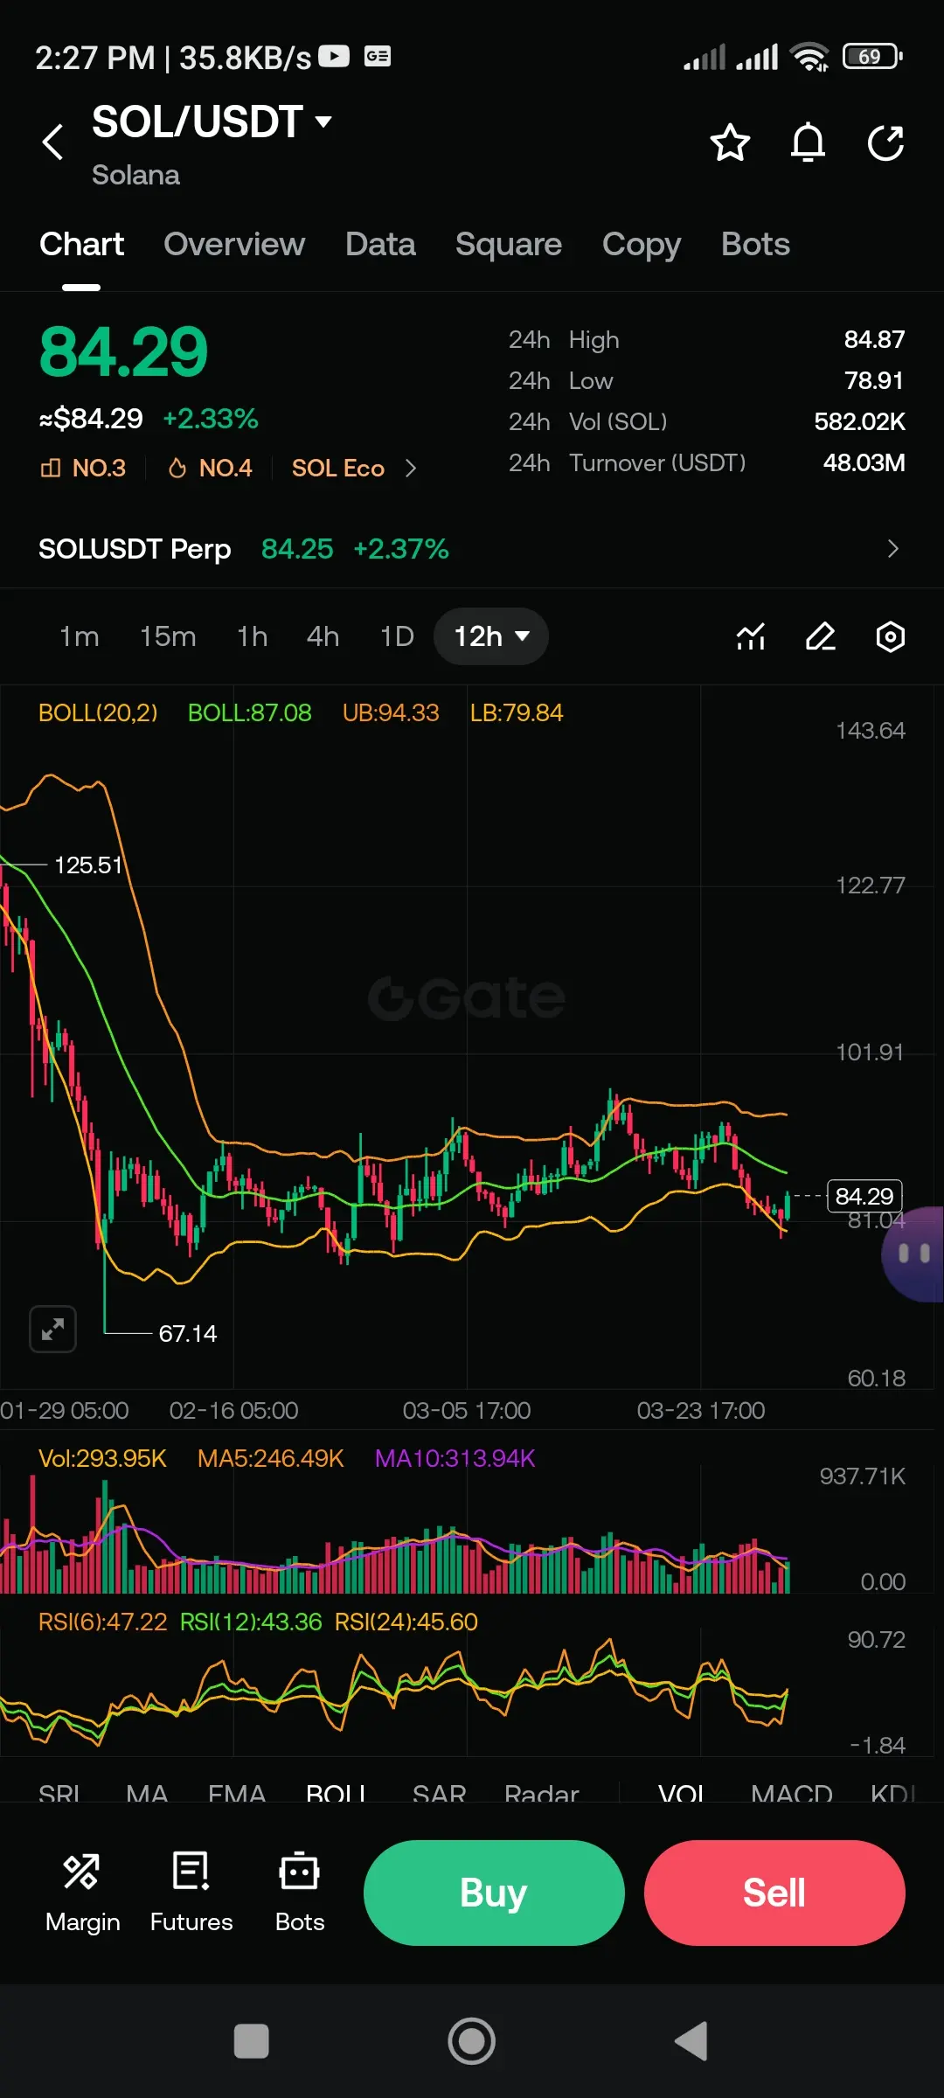Viewport: 944px width, 2098px height.
Task: Tap the floating purple assistant bubble
Action: (x=913, y=1254)
